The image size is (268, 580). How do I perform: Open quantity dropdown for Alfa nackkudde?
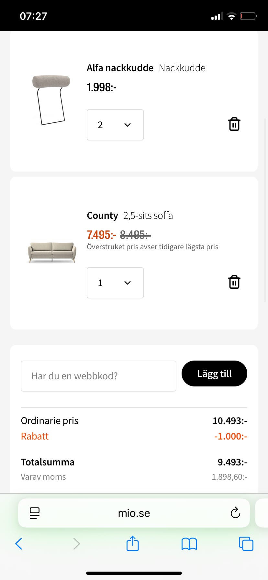pos(115,125)
